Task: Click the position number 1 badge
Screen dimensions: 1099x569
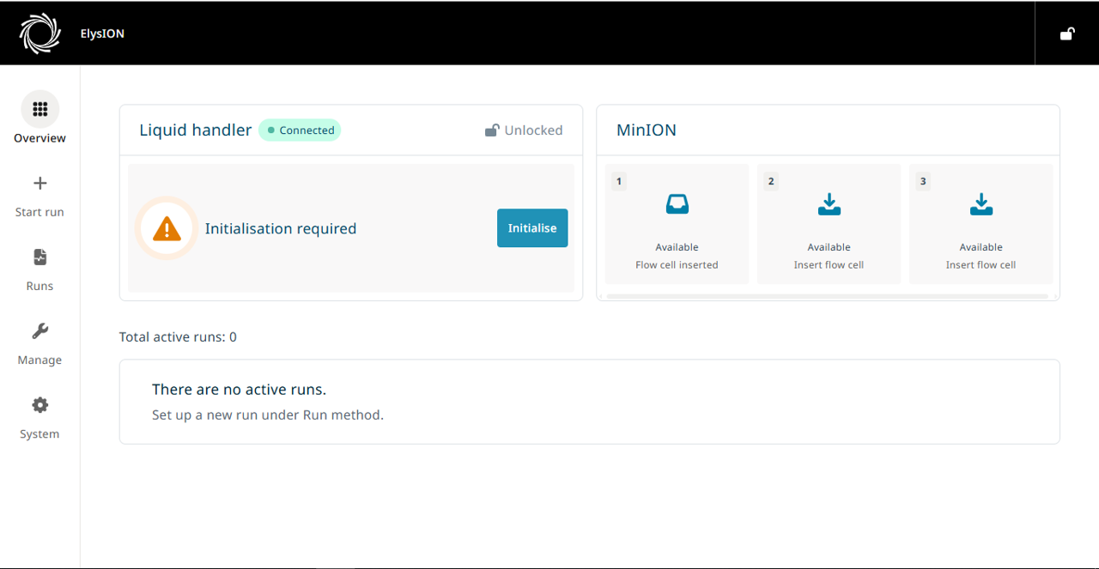Action: pyautogui.click(x=619, y=181)
